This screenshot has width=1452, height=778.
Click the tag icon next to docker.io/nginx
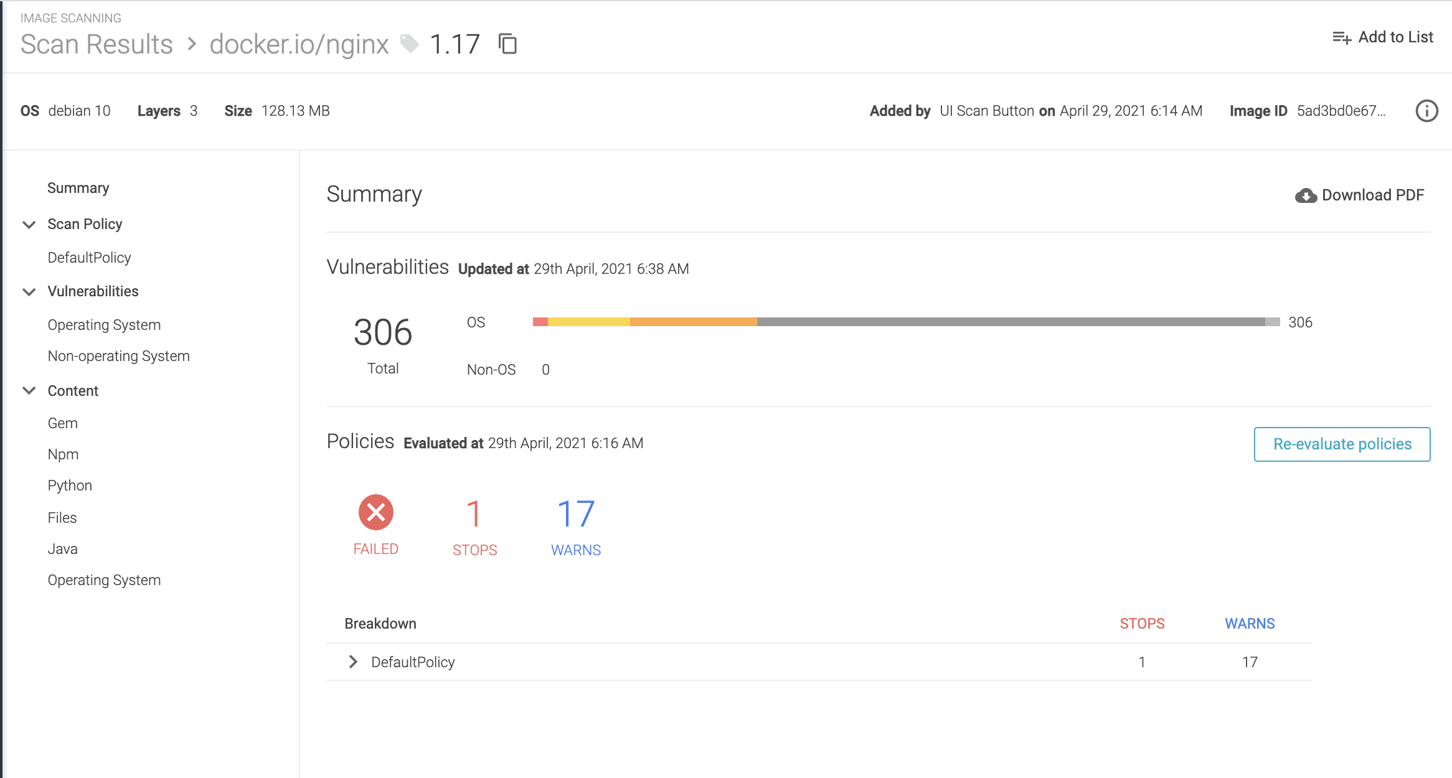pos(409,44)
